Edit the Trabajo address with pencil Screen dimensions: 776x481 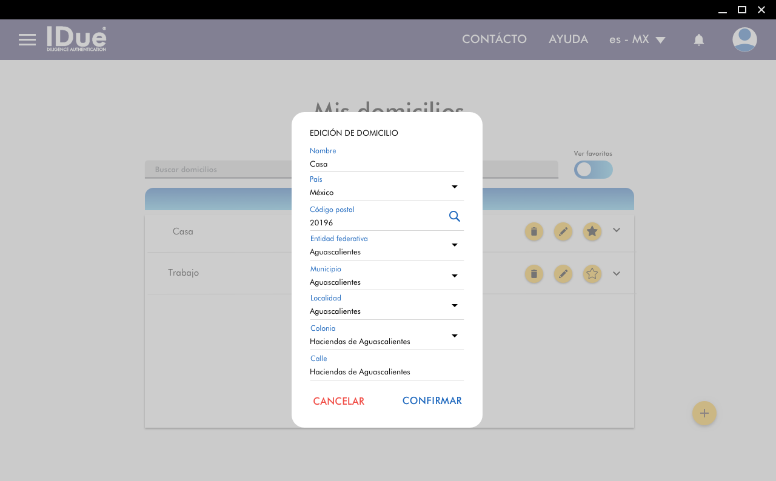563,274
